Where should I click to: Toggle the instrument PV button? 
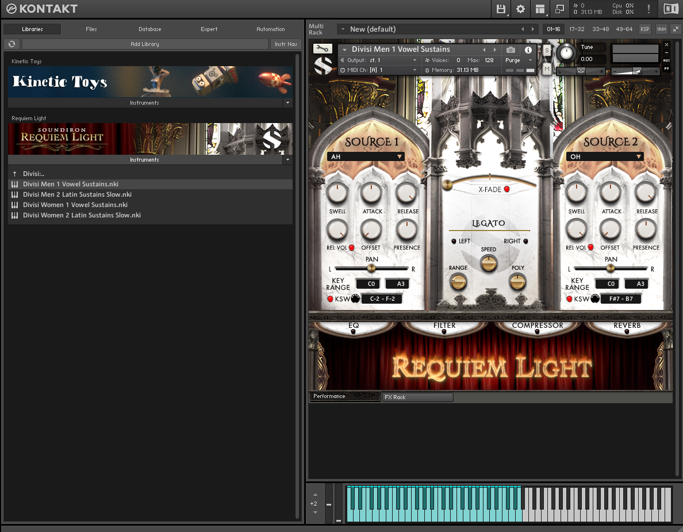(666, 69)
